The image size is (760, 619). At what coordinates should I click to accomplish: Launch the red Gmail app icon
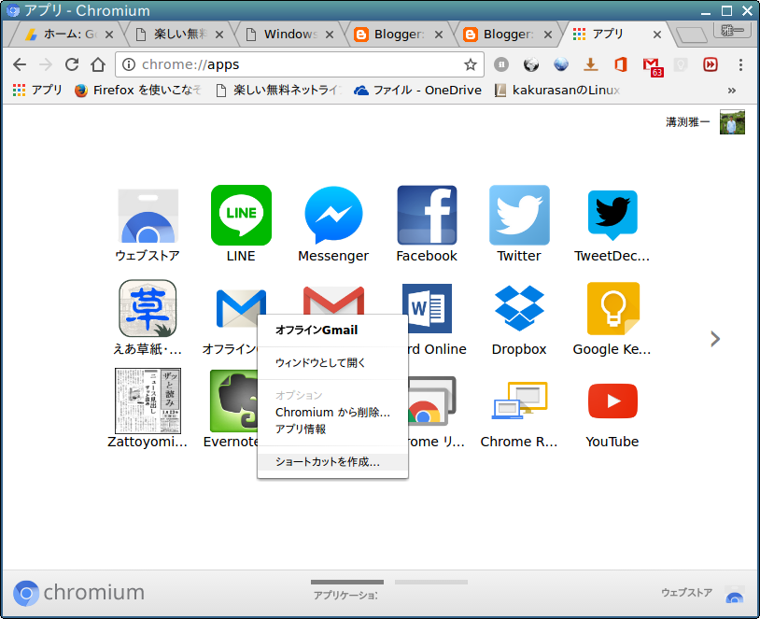(x=333, y=300)
